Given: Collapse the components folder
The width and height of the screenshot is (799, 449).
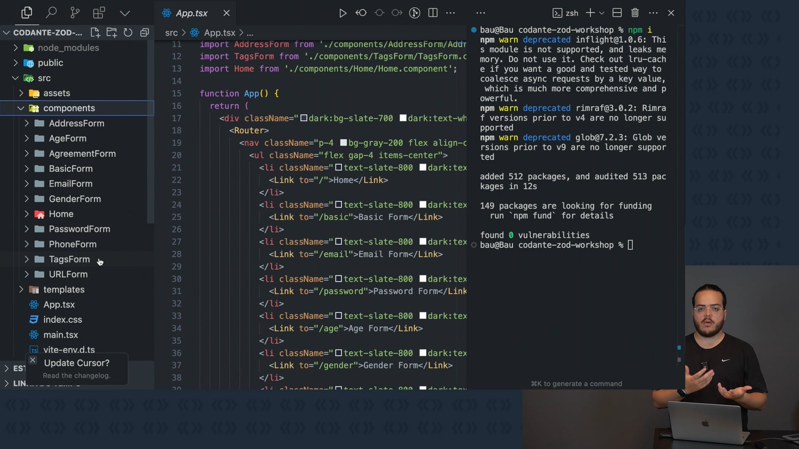Looking at the screenshot, I should click(x=21, y=108).
